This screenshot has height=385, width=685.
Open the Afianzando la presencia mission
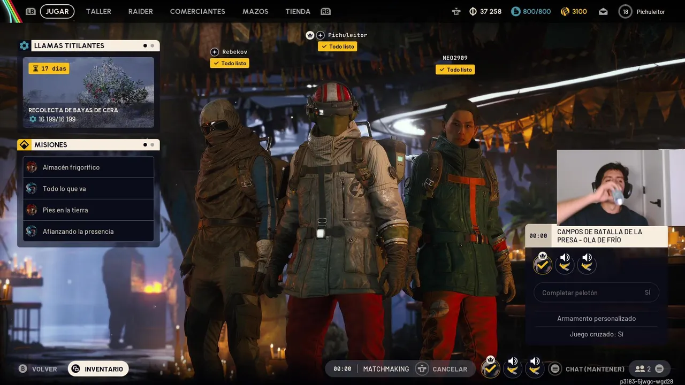coord(89,232)
